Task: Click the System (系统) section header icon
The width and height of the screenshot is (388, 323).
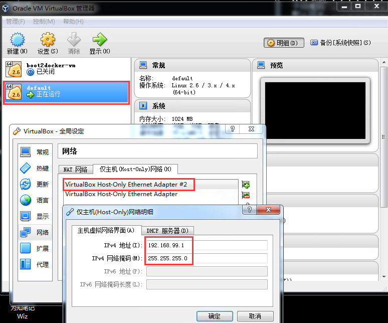Action: coord(143,106)
